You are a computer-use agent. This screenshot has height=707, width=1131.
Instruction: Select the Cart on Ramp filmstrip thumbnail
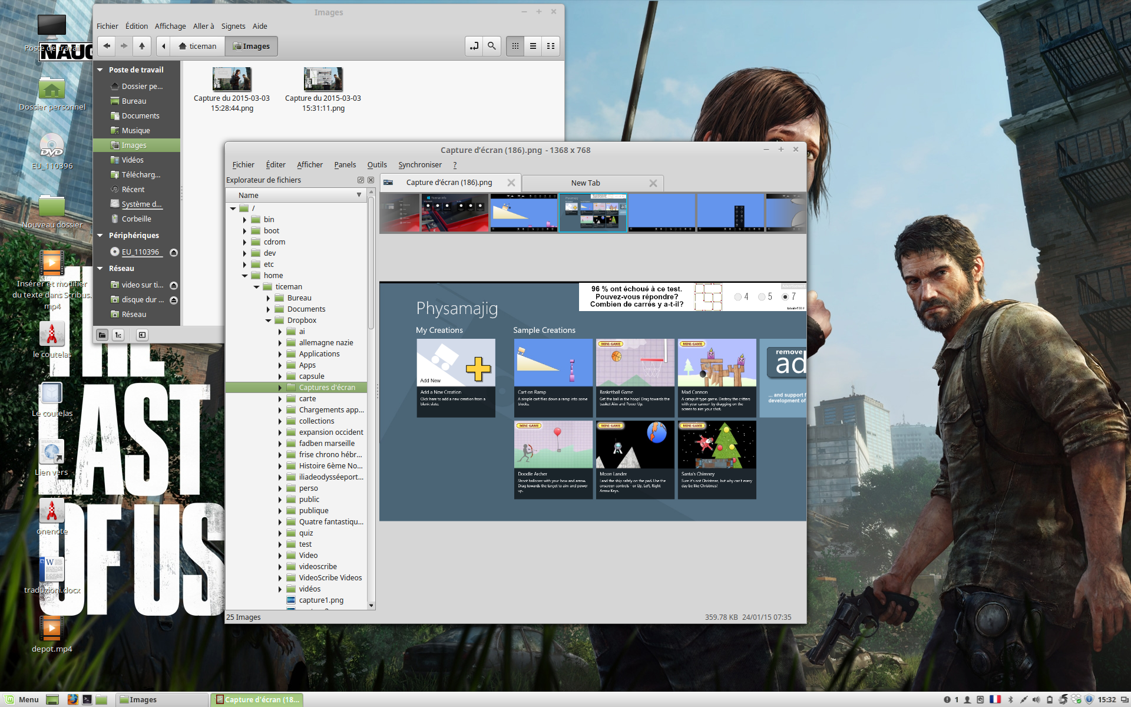(x=524, y=213)
